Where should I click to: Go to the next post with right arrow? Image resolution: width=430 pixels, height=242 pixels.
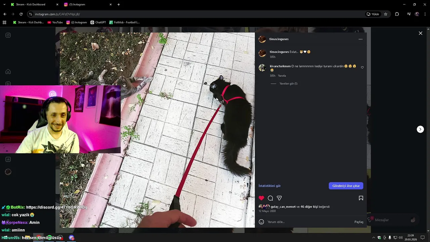pyautogui.click(x=420, y=129)
